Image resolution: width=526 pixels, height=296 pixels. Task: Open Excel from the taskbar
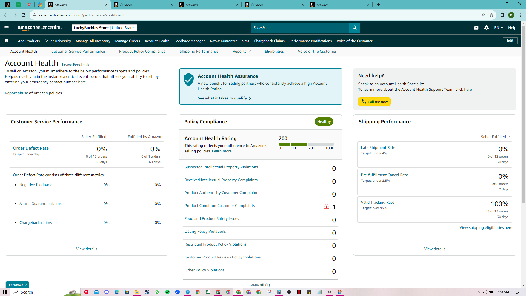(x=208, y=292)
